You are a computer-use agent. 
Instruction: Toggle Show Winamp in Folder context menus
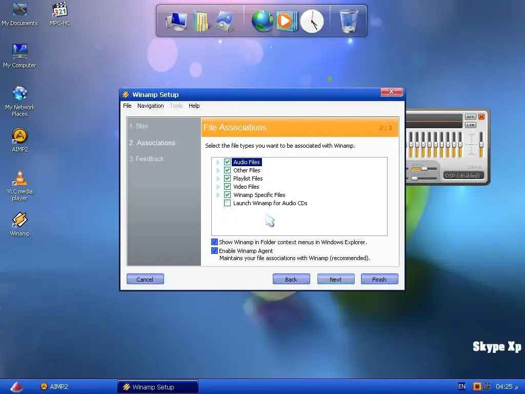click(215, 242)
